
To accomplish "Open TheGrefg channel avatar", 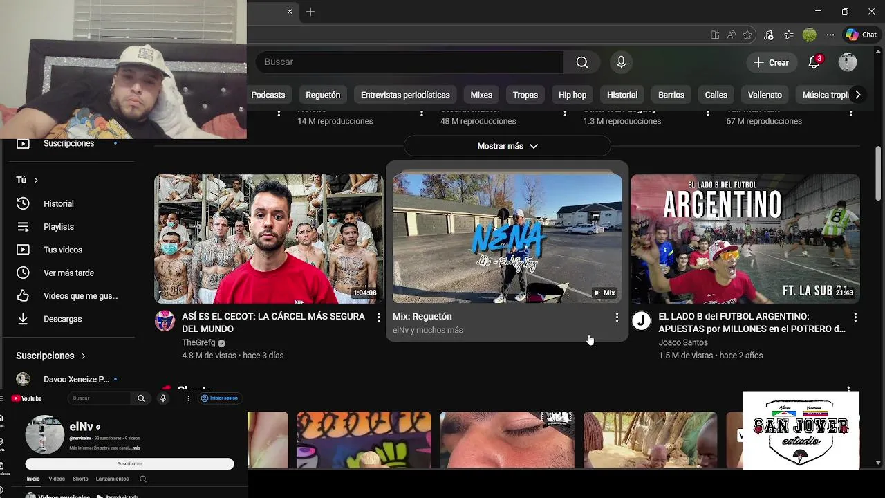I will pyautogui.click(x=165, y=321).
